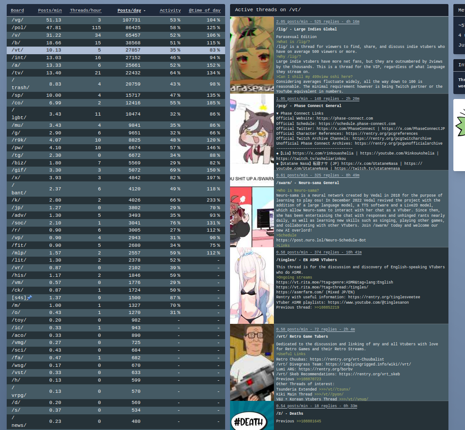The width and height of the screenshot is (465, 430).
Task: Select the /lgbt/ board row
Action: point(115,114)
